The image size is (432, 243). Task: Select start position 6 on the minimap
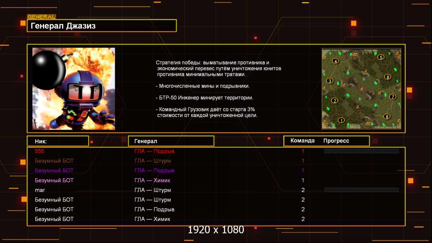click(x=388, y=77)
